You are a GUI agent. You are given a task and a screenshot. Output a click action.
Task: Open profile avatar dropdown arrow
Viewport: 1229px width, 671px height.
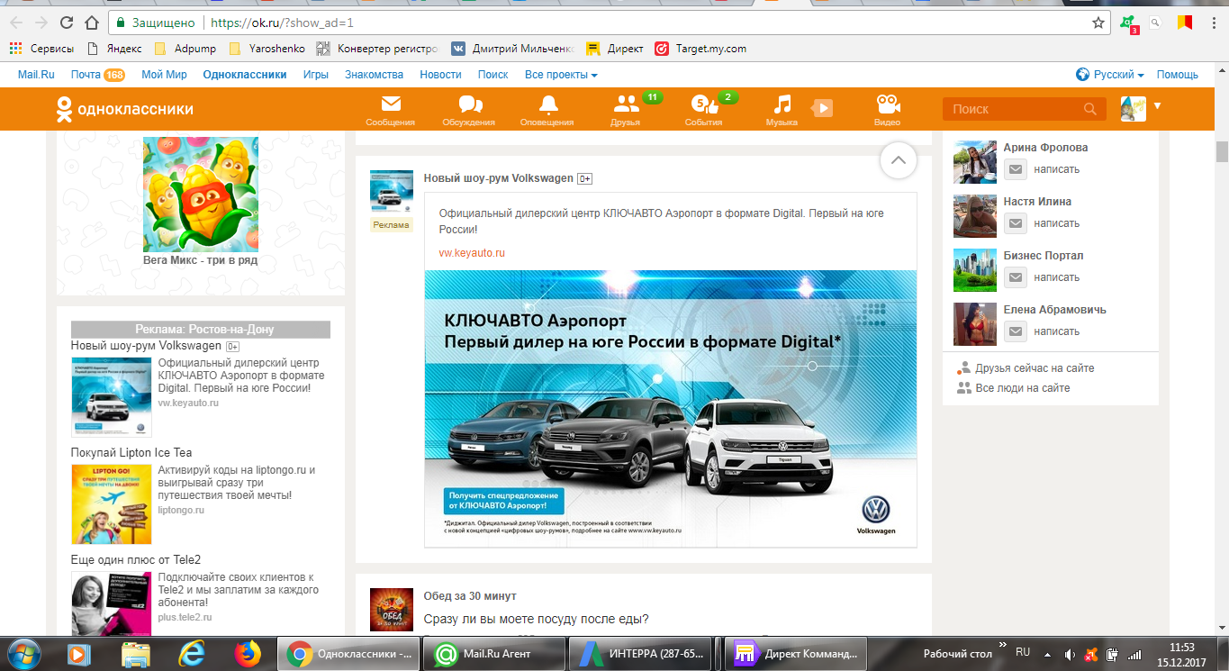coord(1158,105)
